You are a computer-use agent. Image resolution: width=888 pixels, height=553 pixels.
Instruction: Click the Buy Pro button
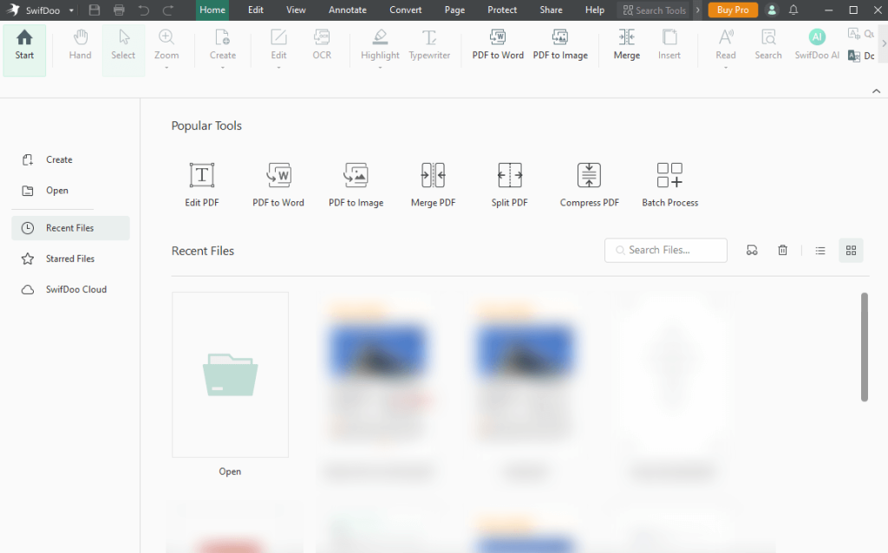coord(733,10)
